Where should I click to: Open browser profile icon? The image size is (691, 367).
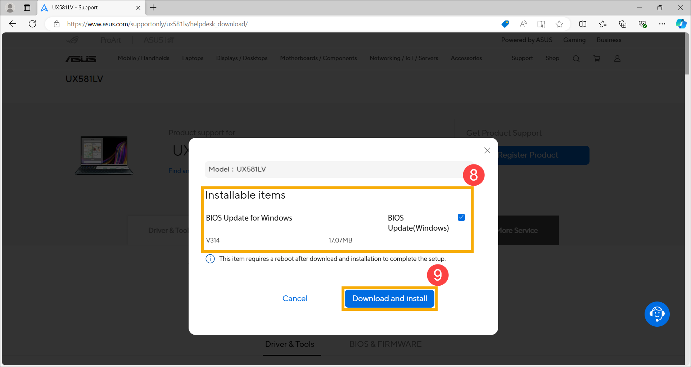(10, 8)
